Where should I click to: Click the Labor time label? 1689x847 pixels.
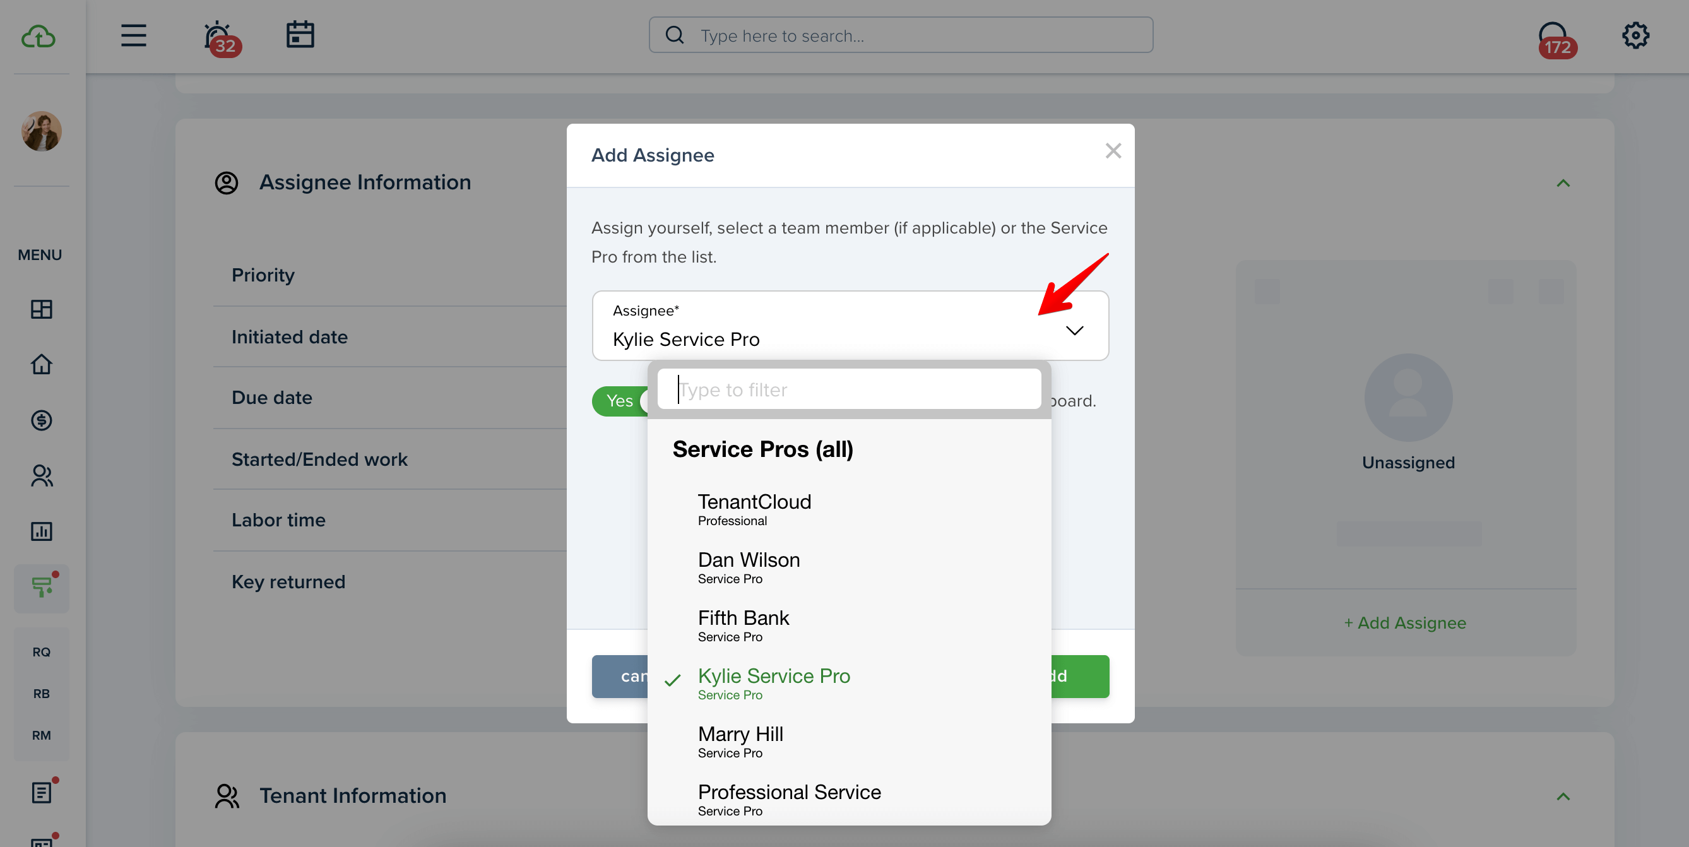[278, 520]
